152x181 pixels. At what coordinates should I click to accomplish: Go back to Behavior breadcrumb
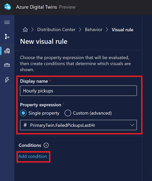pos(93,30)
